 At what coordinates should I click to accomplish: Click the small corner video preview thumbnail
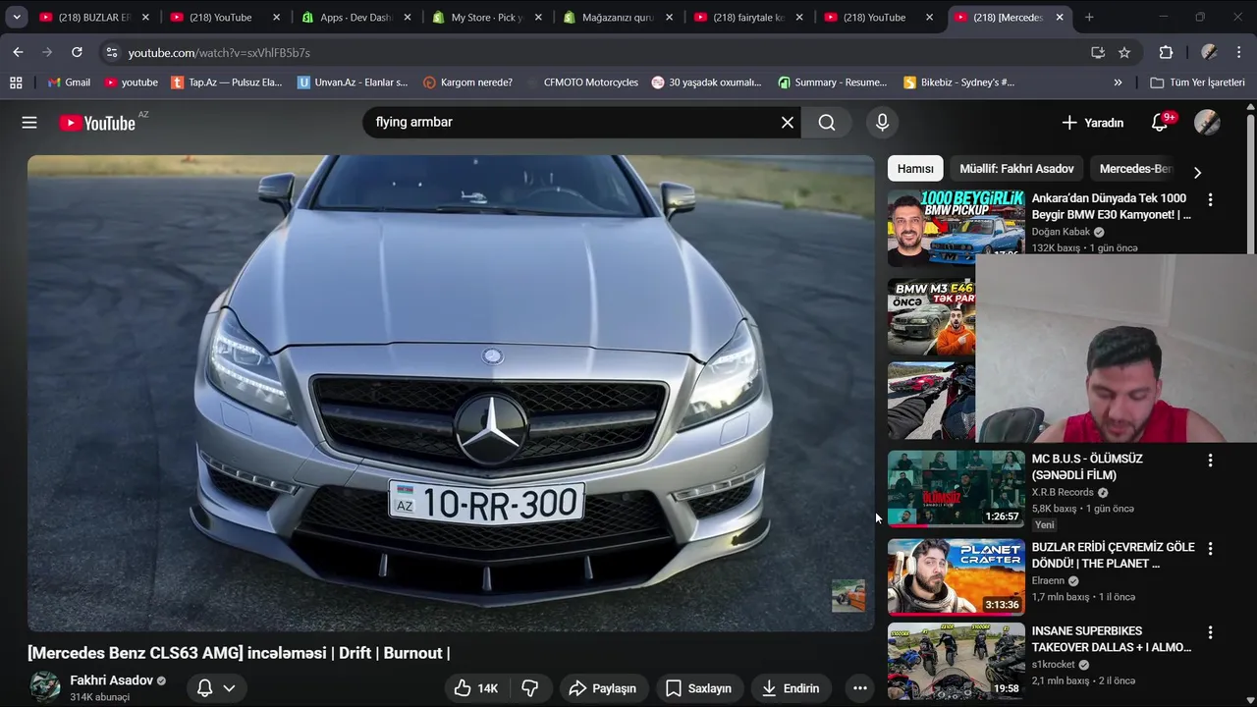848,595
